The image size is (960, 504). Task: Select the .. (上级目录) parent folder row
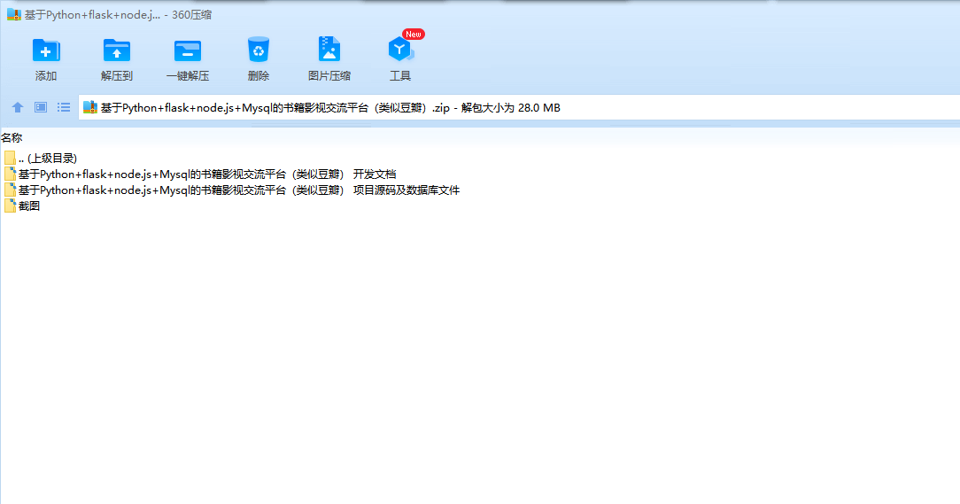pyautogui.click(x=41, y=158)
